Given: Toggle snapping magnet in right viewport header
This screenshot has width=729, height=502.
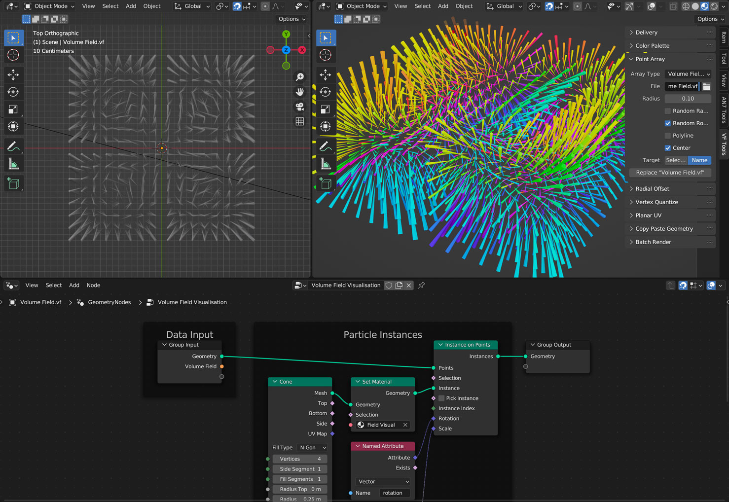Looking at the screenshot, I should coord(549,6).
